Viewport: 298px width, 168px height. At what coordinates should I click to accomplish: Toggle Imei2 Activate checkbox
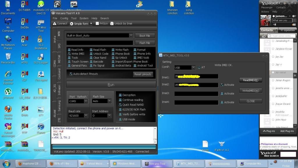click(222, 85)
